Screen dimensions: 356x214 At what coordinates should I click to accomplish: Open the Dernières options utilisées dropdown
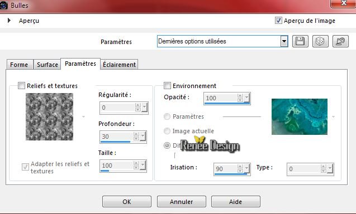pos(284,41)
